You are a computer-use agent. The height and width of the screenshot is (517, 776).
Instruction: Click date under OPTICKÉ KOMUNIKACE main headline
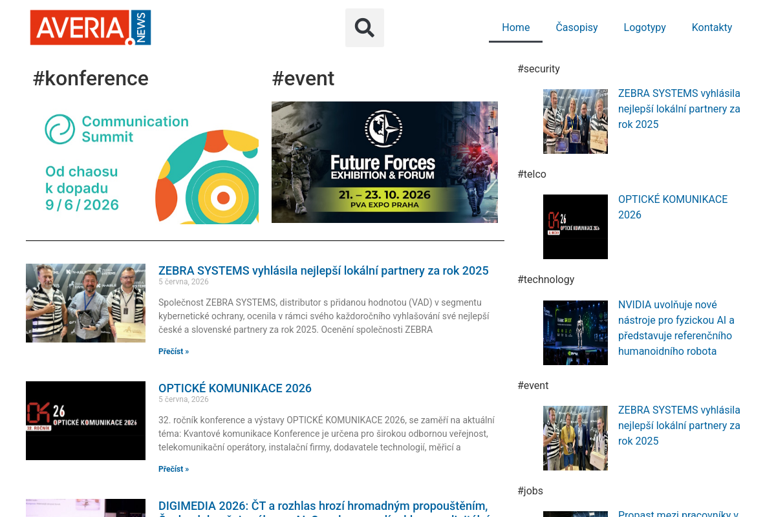pos(184,399)
